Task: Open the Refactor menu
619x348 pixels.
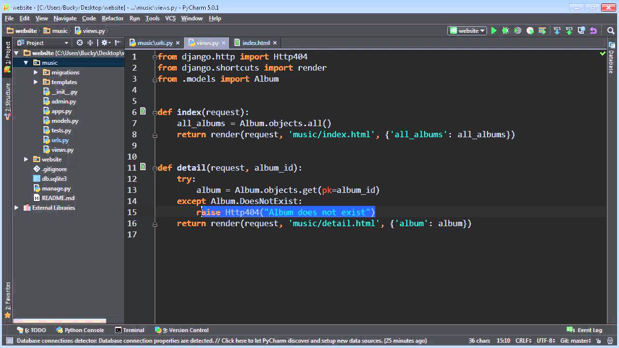Action: click(x=112, y=18)
